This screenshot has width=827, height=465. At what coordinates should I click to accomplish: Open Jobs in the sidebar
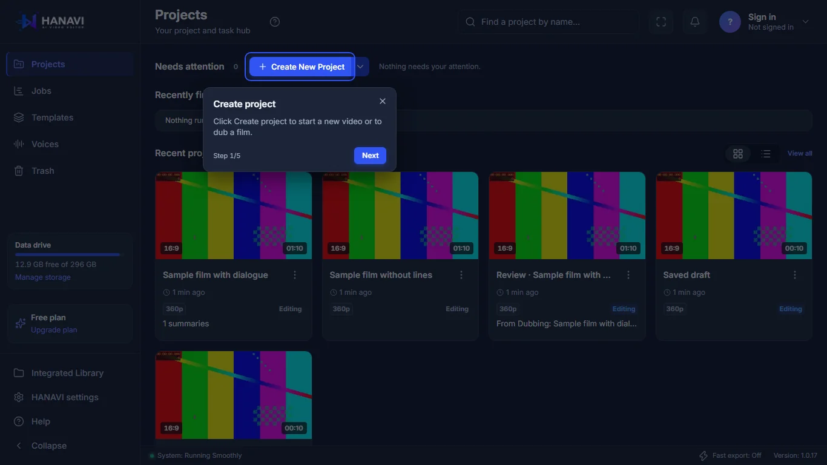[70, 91]
